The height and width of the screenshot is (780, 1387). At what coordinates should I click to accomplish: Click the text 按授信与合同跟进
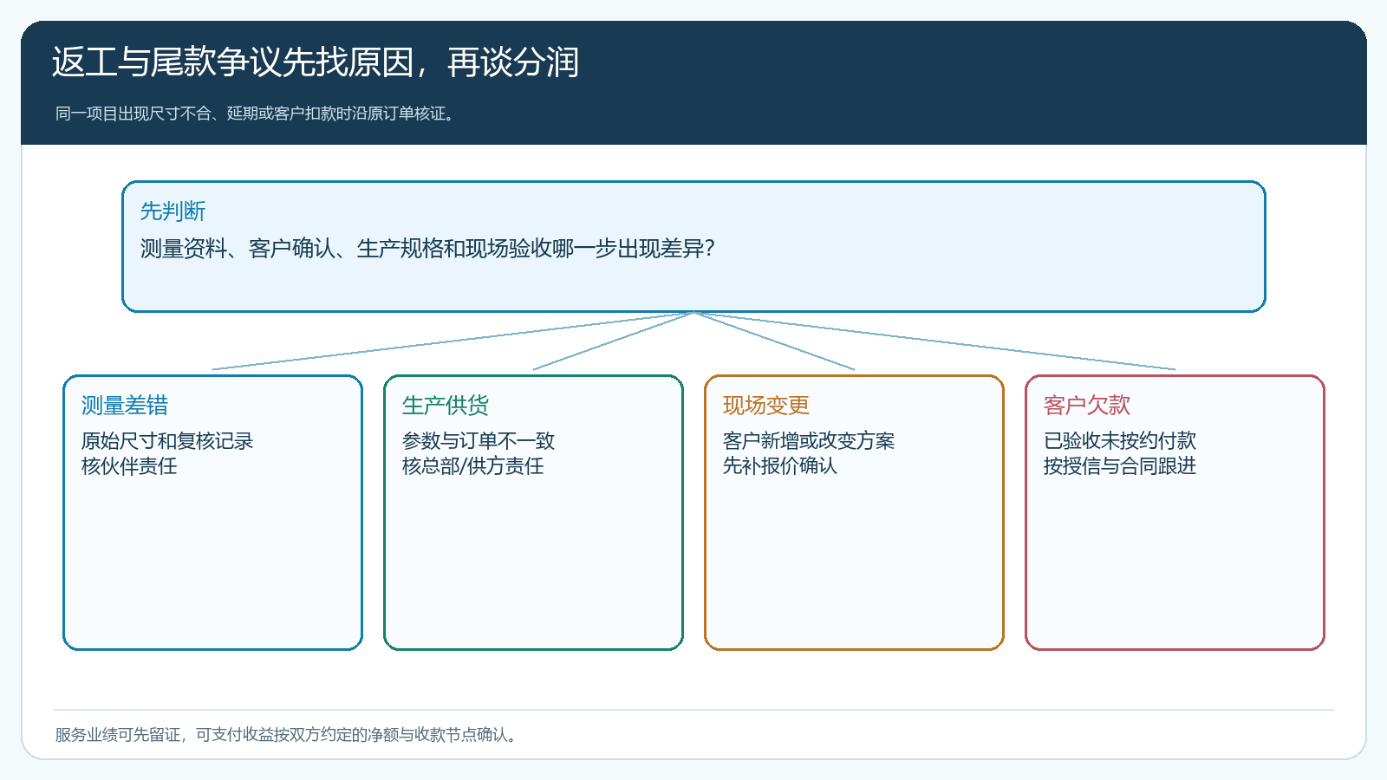[x=1120, y=466]
